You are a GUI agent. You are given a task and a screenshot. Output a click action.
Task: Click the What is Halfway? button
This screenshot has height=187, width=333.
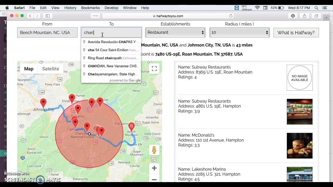pyautogui.click(x=296, y=32)
